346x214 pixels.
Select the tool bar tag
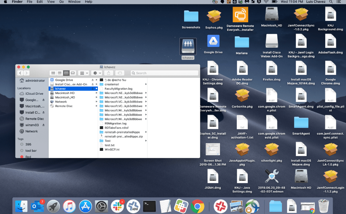[29, 151]
